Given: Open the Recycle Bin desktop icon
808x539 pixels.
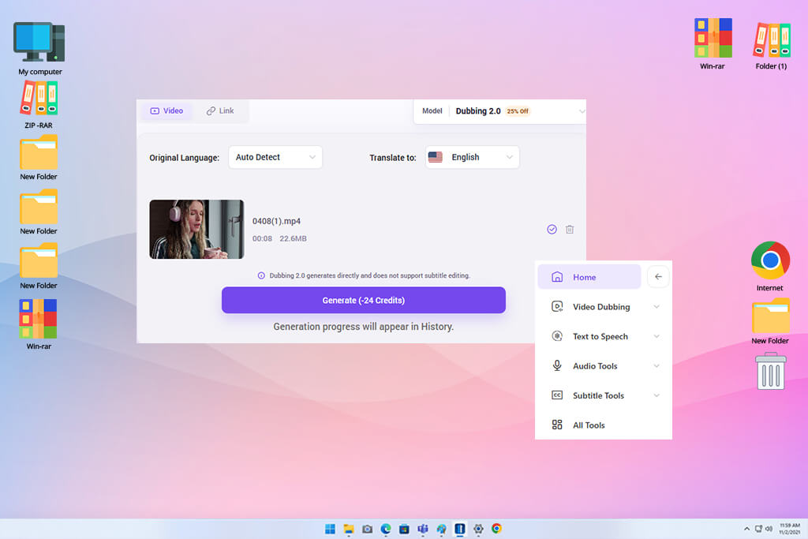Looking at the screenshot, I should (770, 371).
